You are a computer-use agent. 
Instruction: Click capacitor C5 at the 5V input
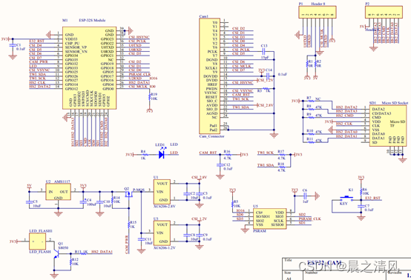pyautogui.click(x=29, y=202)
